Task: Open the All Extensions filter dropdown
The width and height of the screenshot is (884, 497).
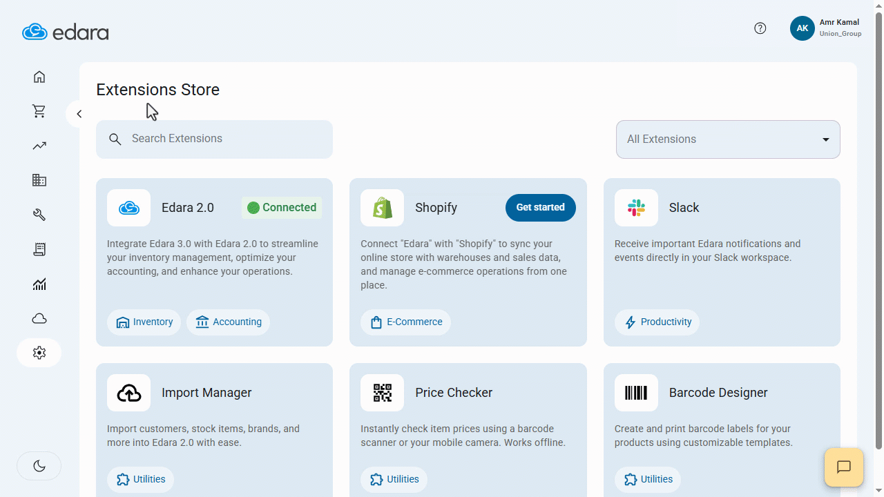Action: [x=728, y=139]
